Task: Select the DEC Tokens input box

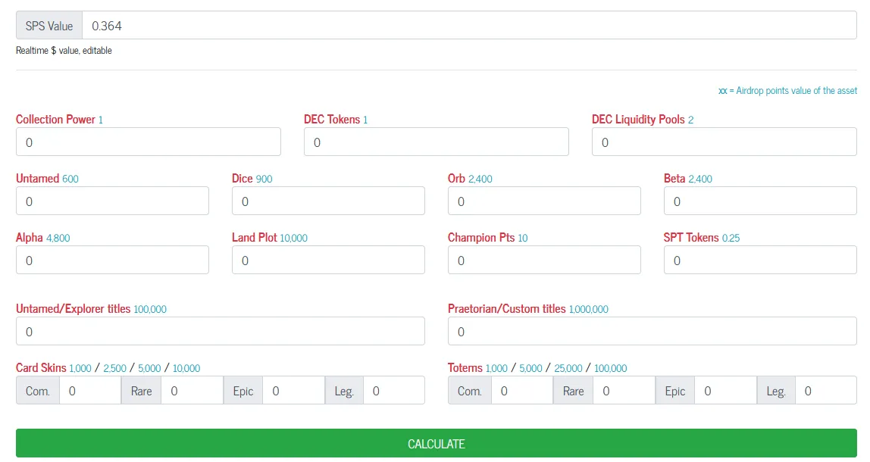Action: (x=436, y=142)
